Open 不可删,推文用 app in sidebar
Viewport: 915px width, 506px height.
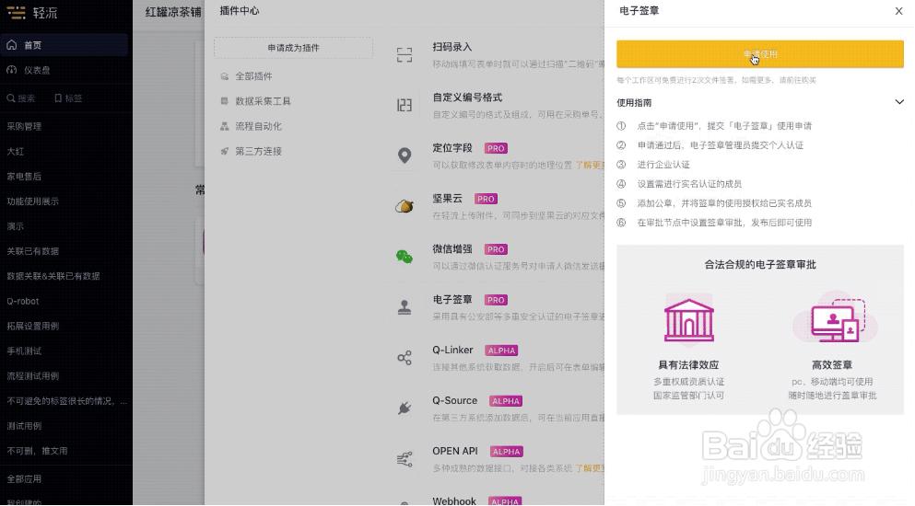pos(37,451)
